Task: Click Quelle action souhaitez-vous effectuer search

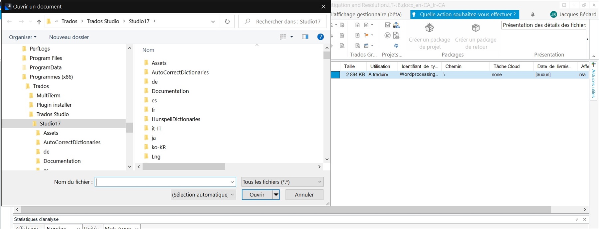Action: click(x=465, y=14)
